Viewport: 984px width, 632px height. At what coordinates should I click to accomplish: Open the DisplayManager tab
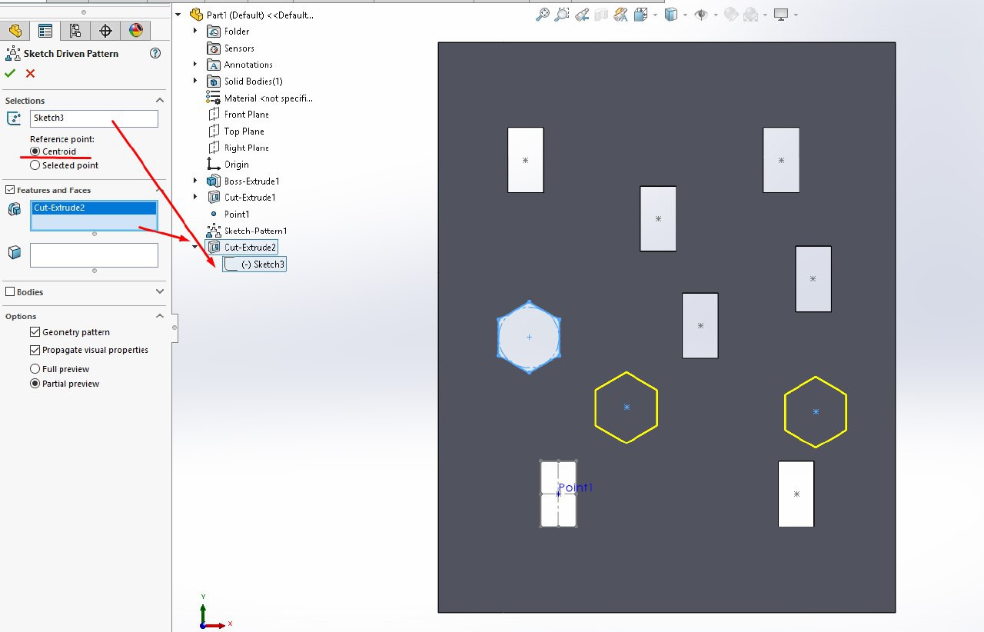click(x=136, y=31)
